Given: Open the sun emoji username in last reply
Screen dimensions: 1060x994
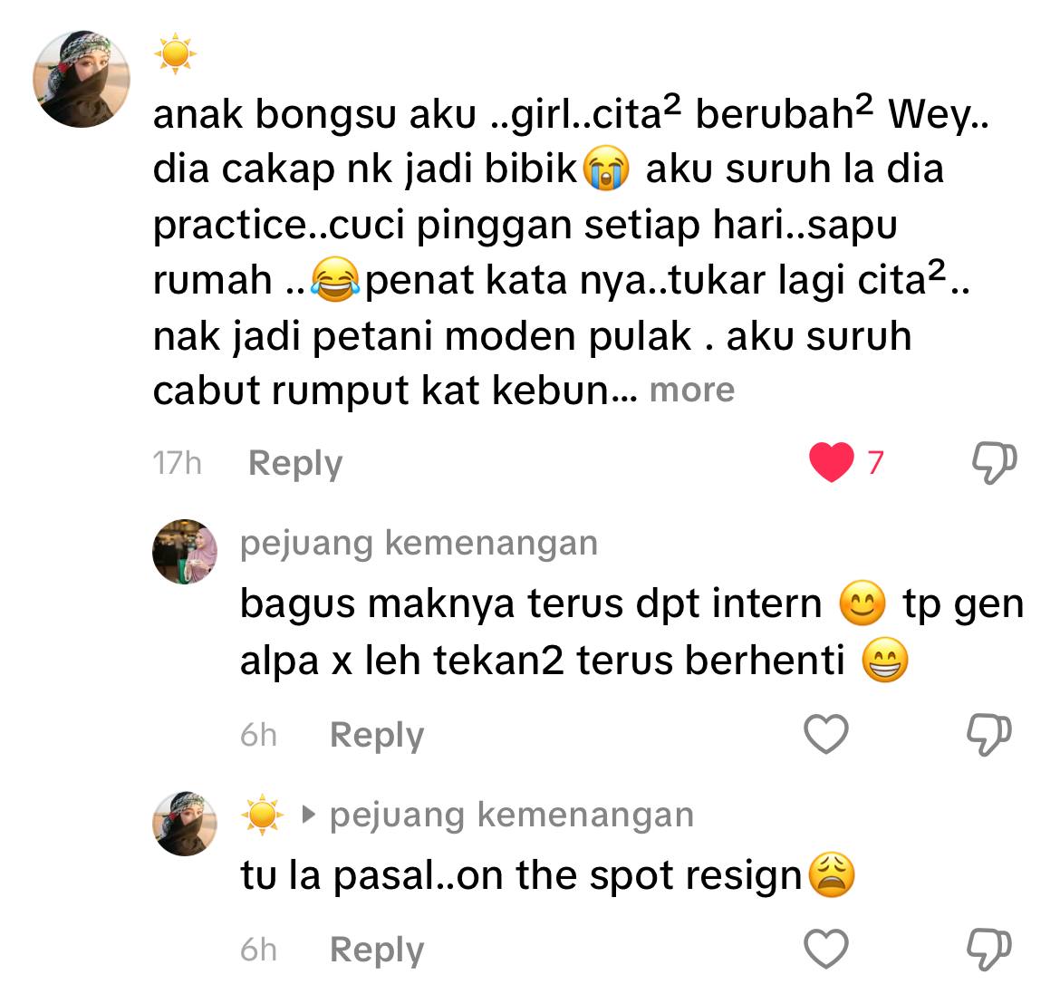Looking at the screenshot, I should click(263, 814).
